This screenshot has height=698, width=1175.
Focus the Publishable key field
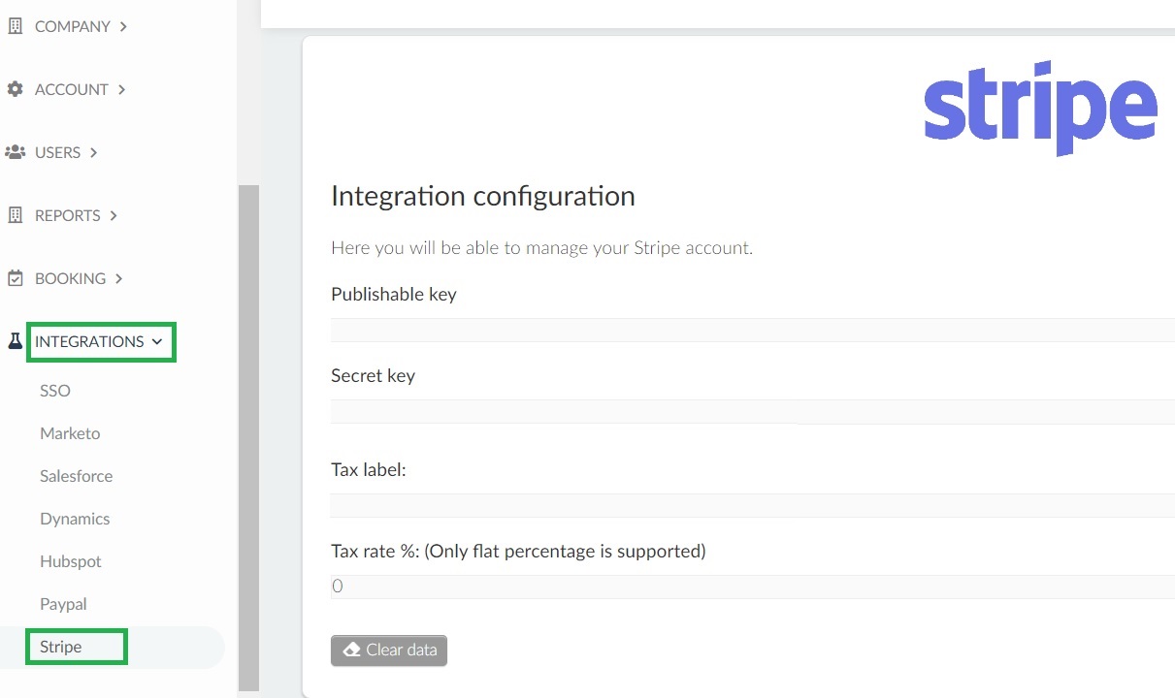click(753, 330)
